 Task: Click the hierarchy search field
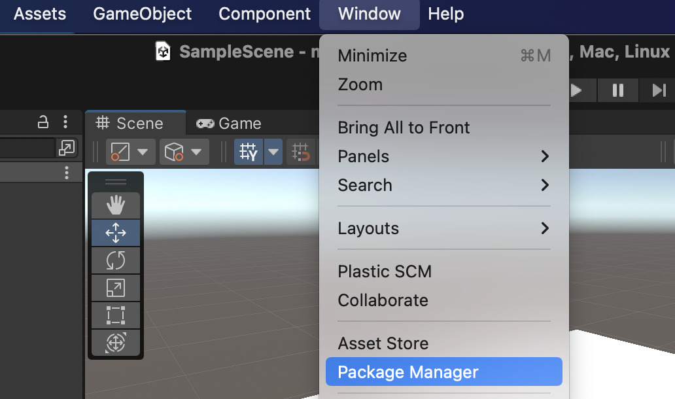click(26, 148)
